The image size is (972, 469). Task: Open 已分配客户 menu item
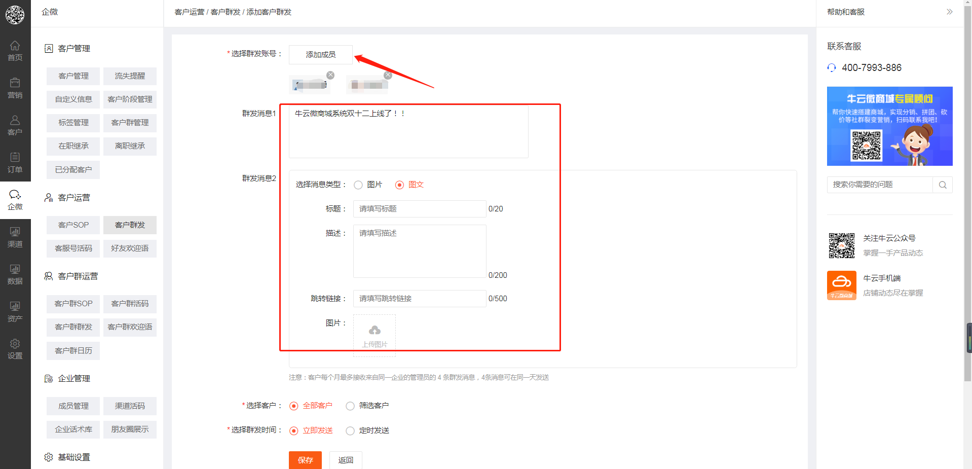click(x=73, y=170)
